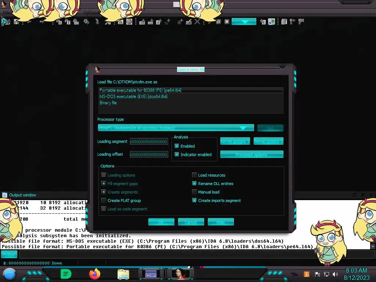Click the Help button
Viewport: 376px width, 282px height.
(x=221, y=222)
